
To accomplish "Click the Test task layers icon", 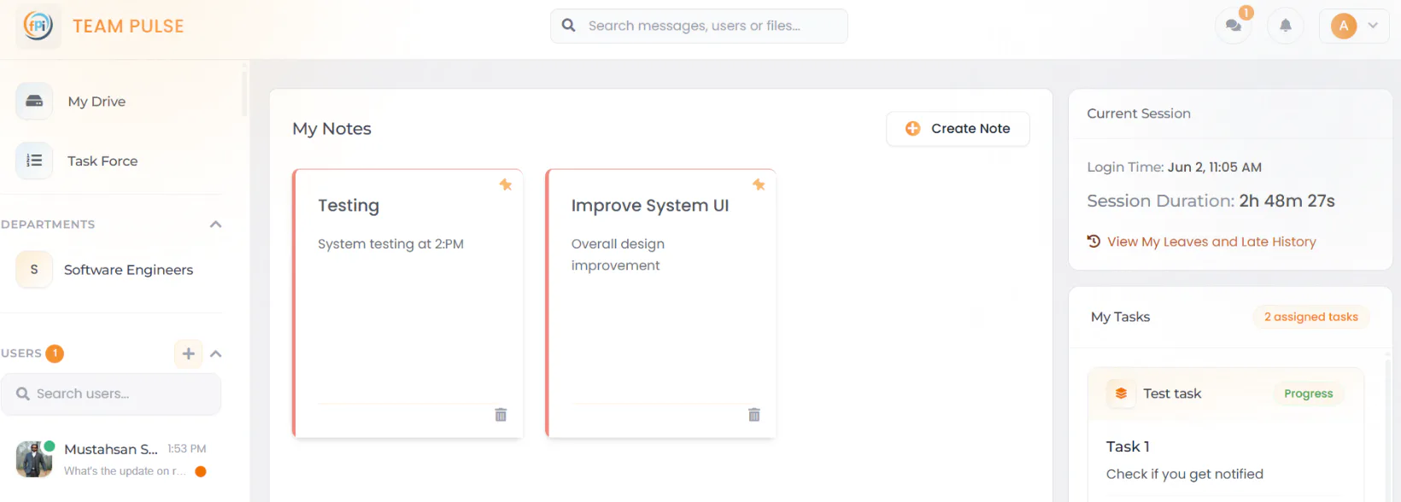I will [x=1121, y=394].
